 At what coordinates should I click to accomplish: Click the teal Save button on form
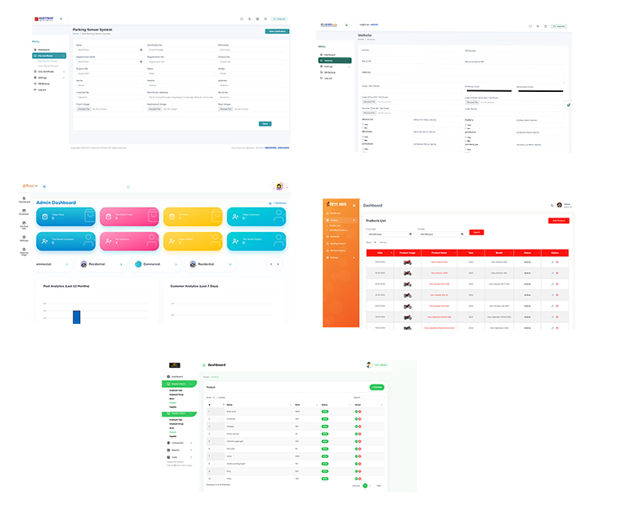tap(265, 123)
